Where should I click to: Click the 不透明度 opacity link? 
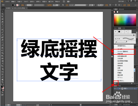tap(49, 5)
